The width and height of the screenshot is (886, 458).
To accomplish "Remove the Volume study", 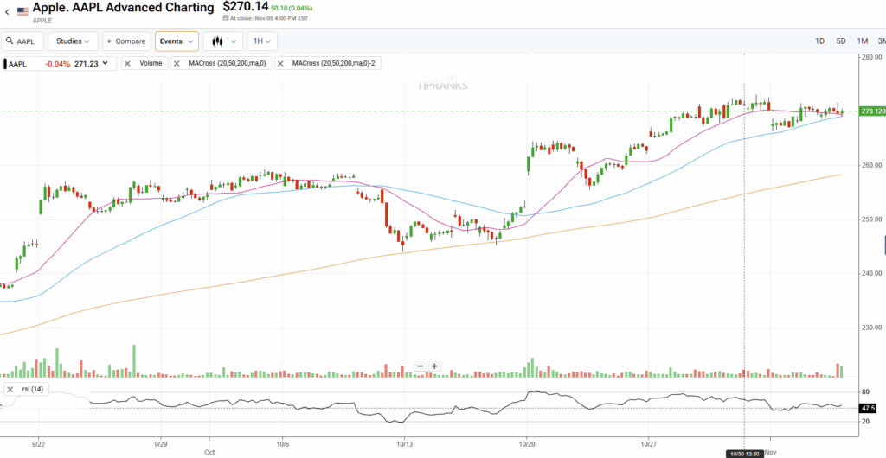I will [x=128, y=63].
